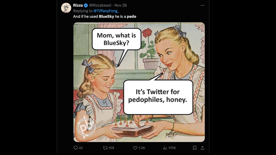This screenshot has height=155, width=276.
Task: Open the Nov 26 timestamp link
Action: 120,5
